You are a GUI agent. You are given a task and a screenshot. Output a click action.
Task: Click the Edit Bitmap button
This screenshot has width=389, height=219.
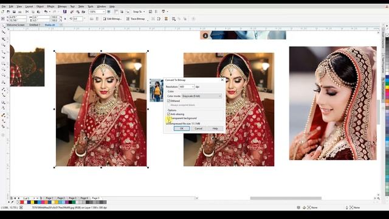tap(112, 19)
